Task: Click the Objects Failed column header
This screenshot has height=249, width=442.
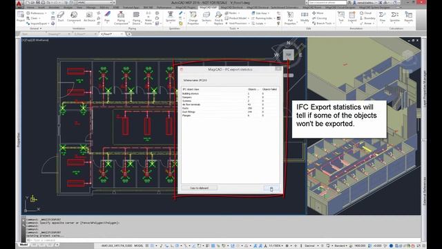Action: (x=269, y=89)
